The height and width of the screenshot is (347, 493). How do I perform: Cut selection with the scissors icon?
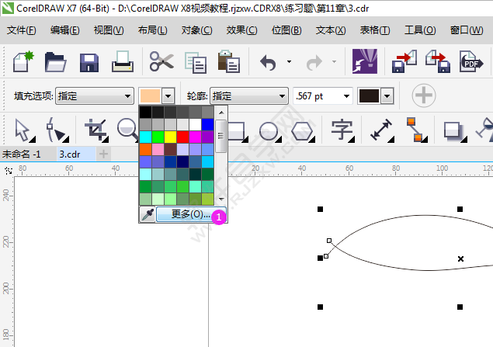(x=161, y=61)
